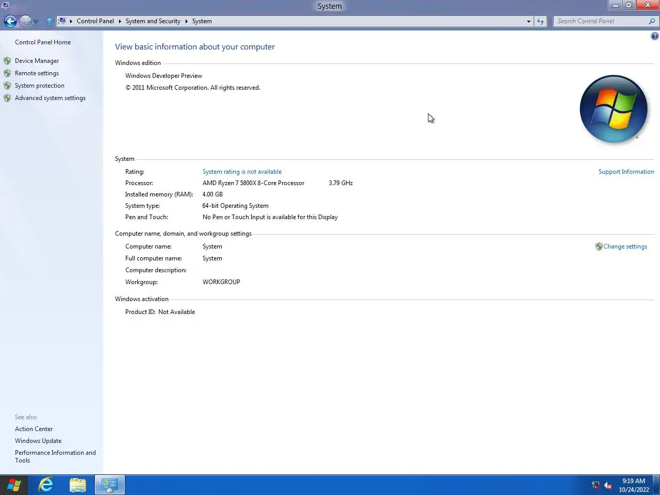This screenshot has height=495, width=660.
Task: Open Action Center link
Action: 34,429
